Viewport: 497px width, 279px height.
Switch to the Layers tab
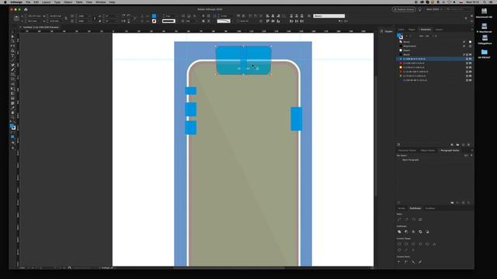click(x=439, y=29)
